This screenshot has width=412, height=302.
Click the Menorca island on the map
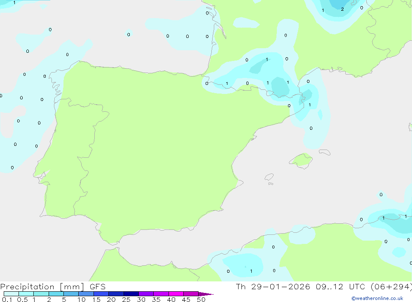tap(325, 152)
